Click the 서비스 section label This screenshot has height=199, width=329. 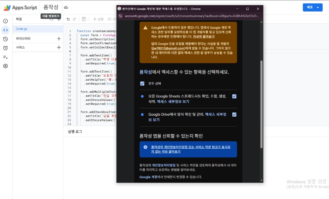click(20, 47)
